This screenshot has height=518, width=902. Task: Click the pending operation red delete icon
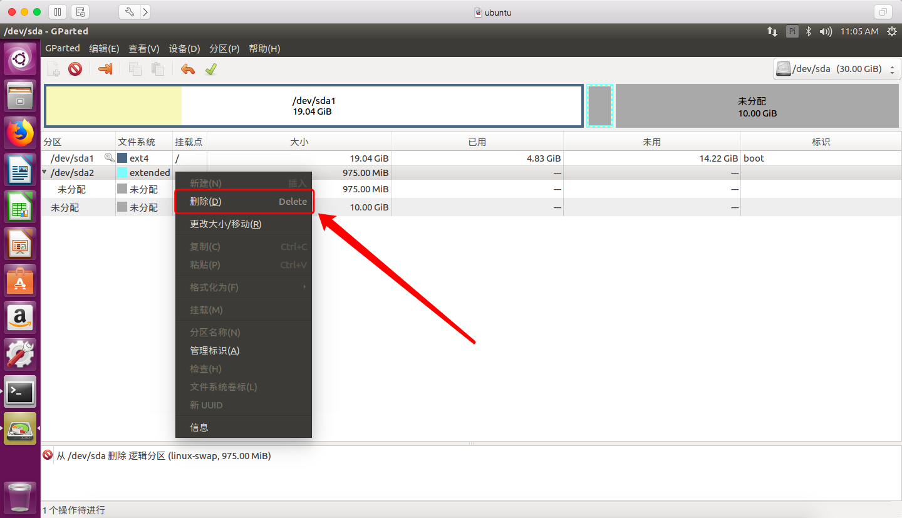48,455
